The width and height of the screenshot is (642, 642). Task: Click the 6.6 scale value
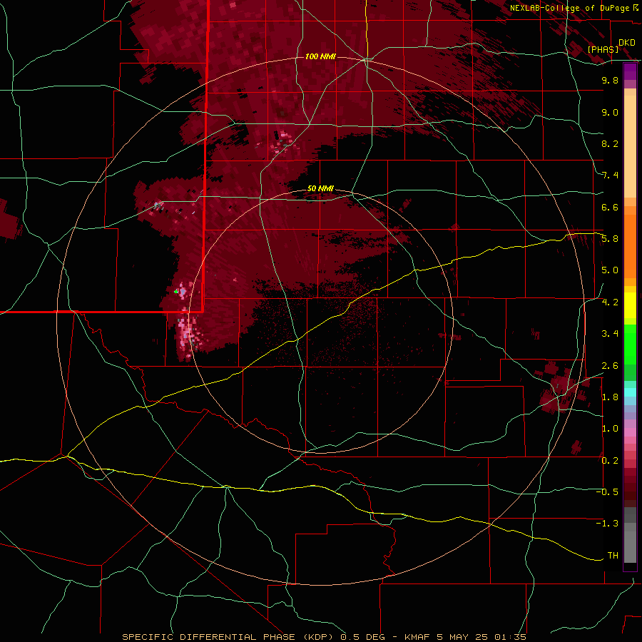tap(610, 207)
